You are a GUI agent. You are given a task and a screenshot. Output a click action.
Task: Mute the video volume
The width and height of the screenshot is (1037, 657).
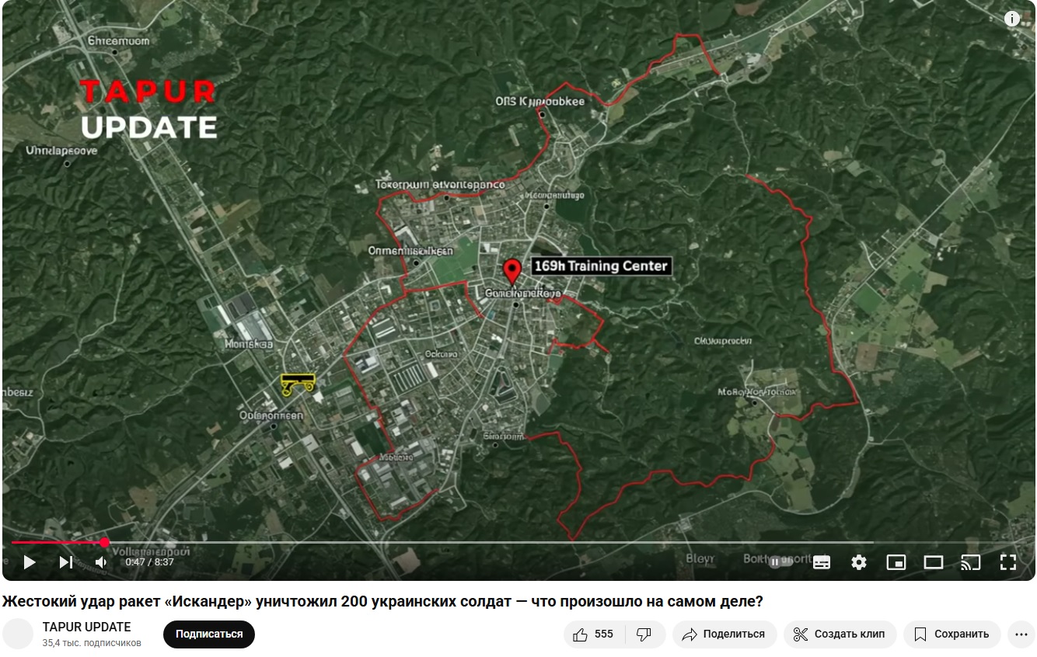point(102,562)
